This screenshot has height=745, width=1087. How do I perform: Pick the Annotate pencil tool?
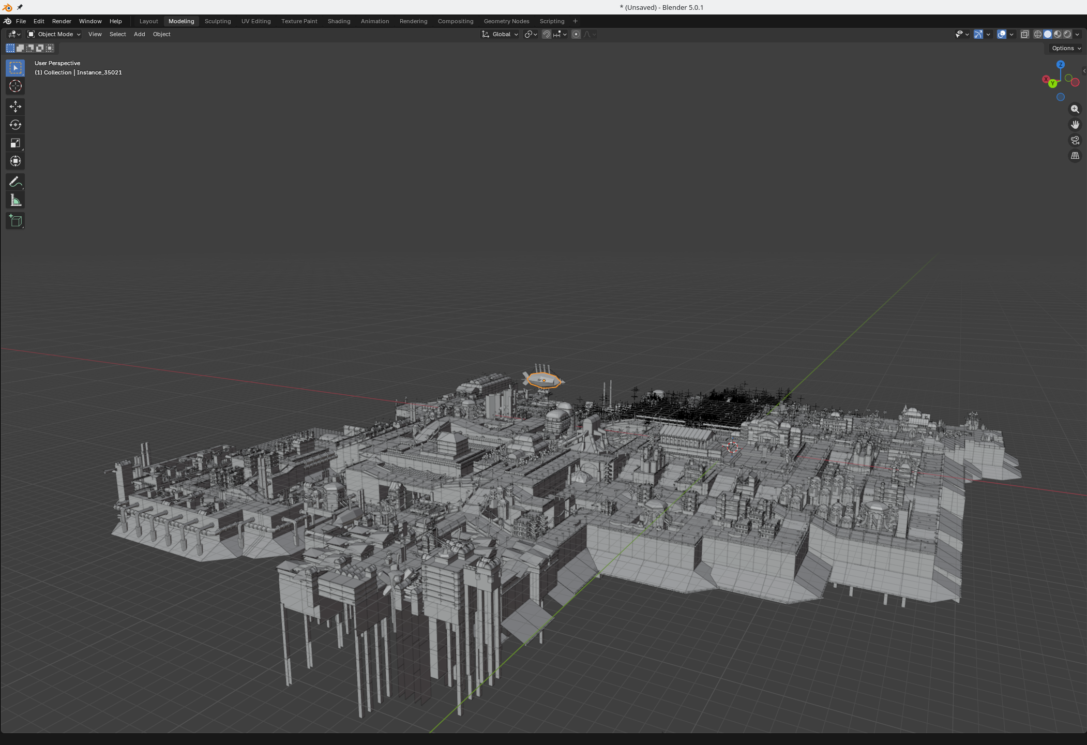click(16, 182)
